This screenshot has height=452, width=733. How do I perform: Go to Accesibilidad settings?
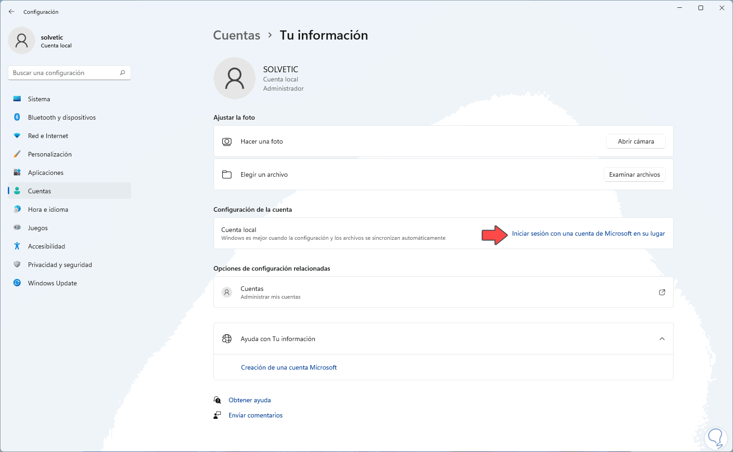pos(69,246)
